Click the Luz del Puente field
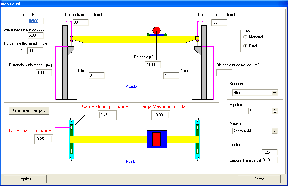This screenshot has width=288, height=186. [x=35, y=21]
